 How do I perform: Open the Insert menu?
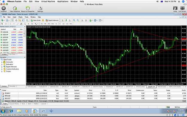coord(14,17)
